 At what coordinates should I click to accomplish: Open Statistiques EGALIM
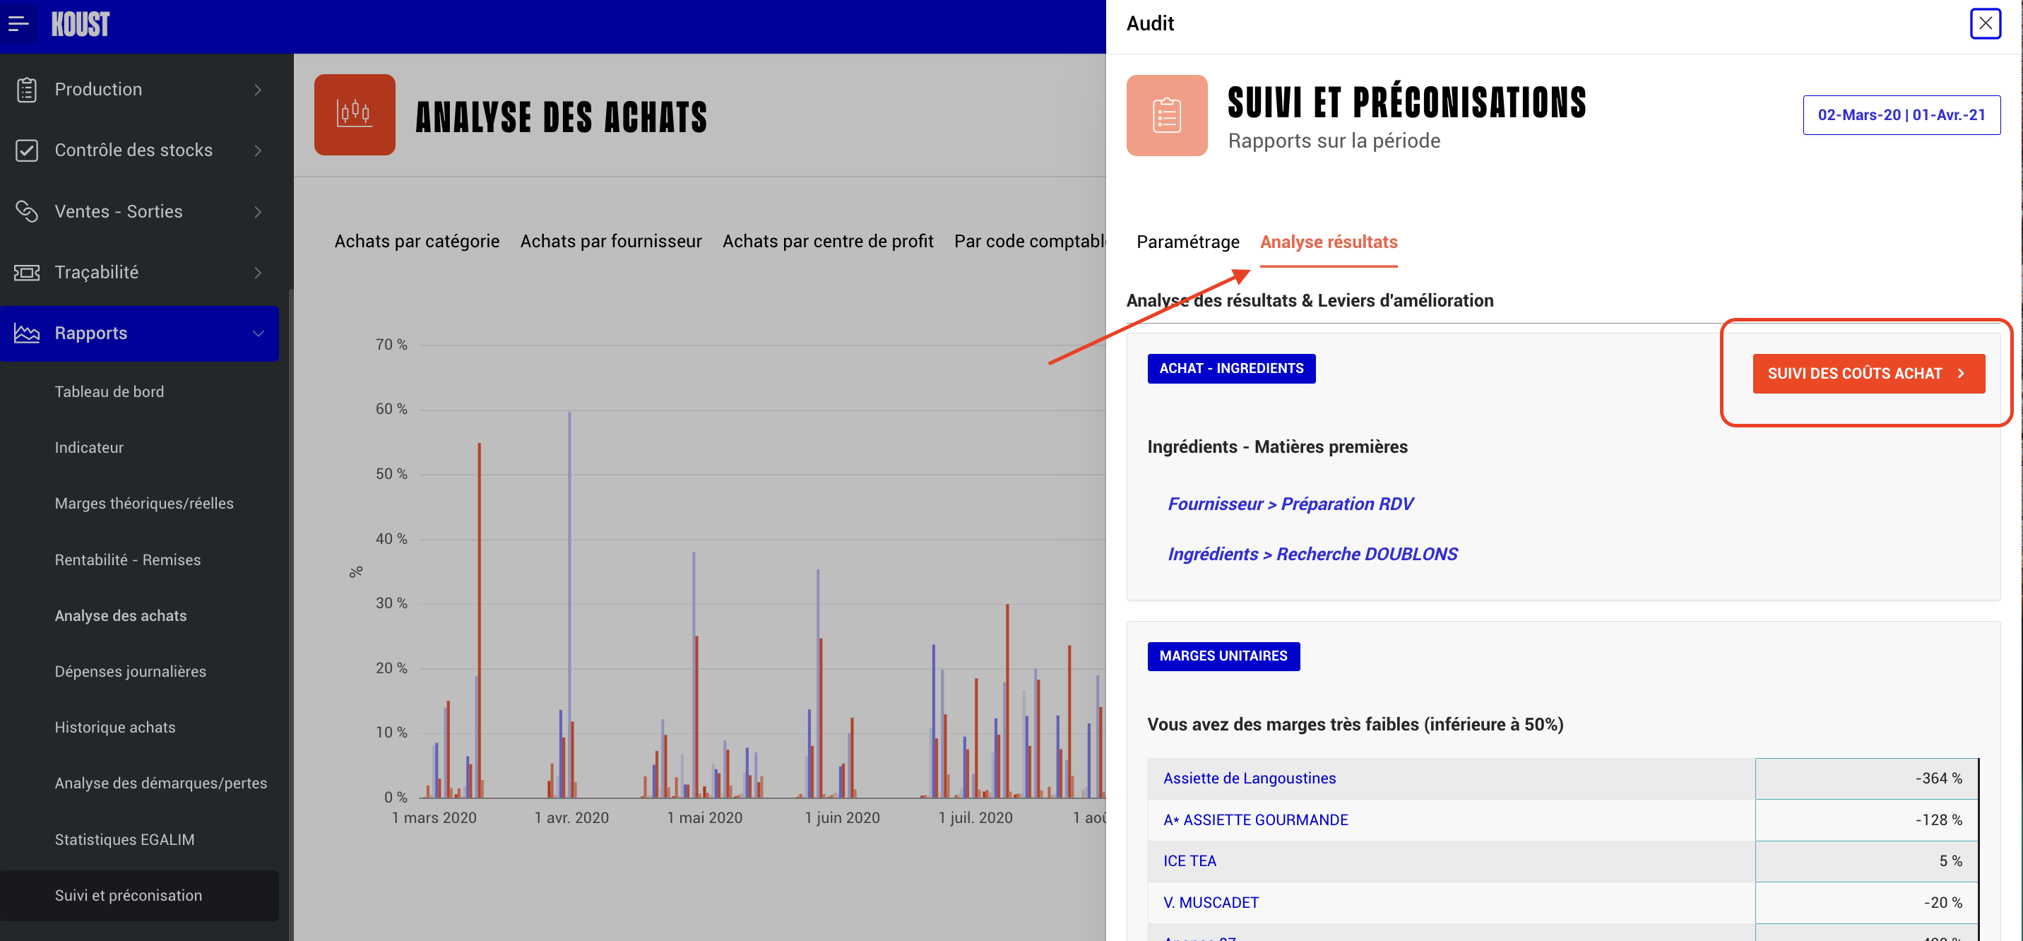pyautogui.click(x=124, y=839)
